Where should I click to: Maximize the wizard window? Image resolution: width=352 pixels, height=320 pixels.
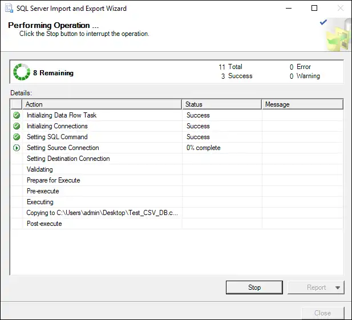314,8
